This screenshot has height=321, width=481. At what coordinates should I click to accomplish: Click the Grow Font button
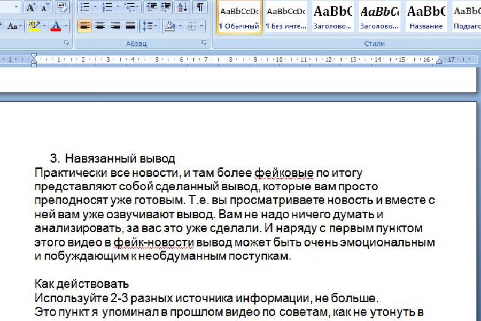point(30,7)
